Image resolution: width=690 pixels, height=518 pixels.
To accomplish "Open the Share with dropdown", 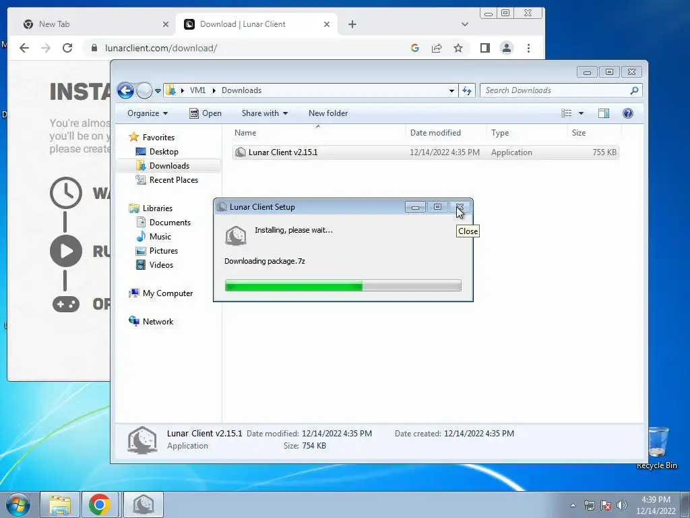I will 264,113.
